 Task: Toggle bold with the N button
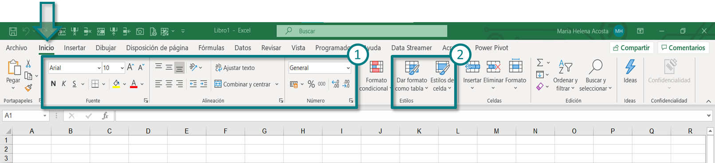pos(53,84)
